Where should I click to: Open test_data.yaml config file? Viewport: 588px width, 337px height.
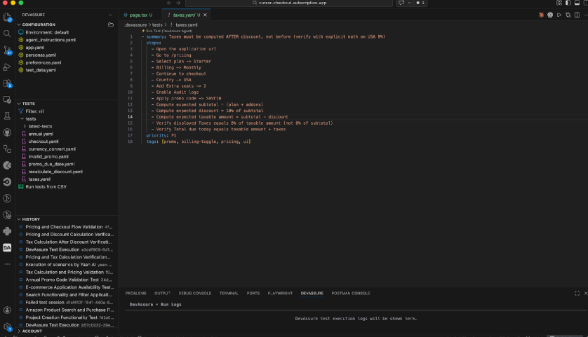pyautogui.click(x=41, y=70)
